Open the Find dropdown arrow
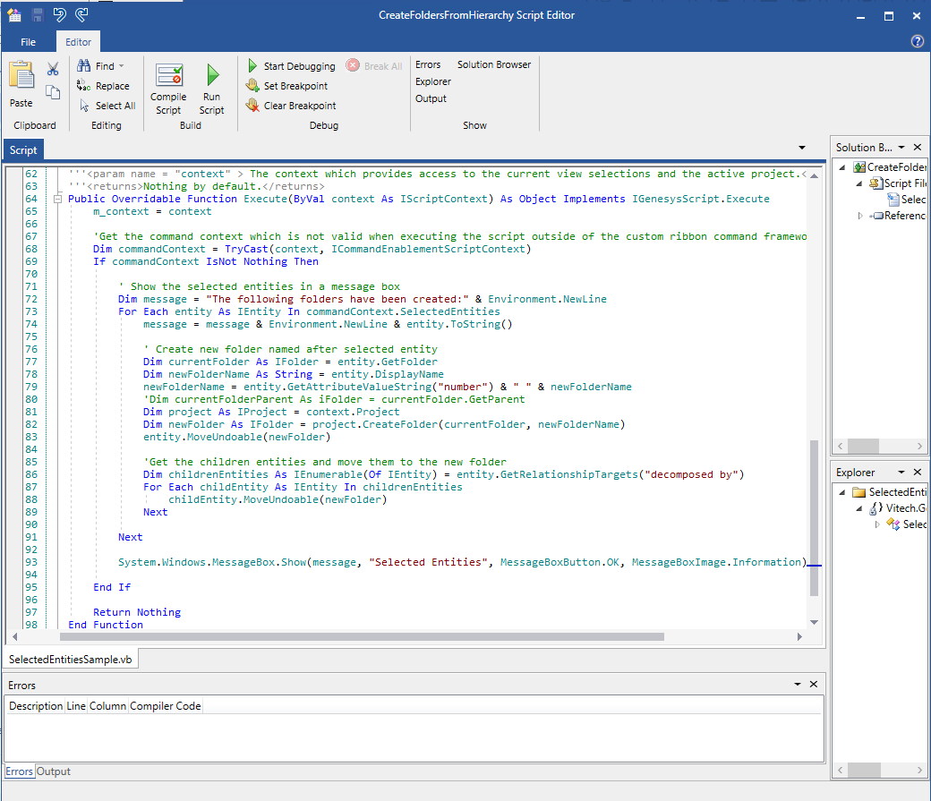This screenshot has height=801, width=931. [x=122, y=65]
